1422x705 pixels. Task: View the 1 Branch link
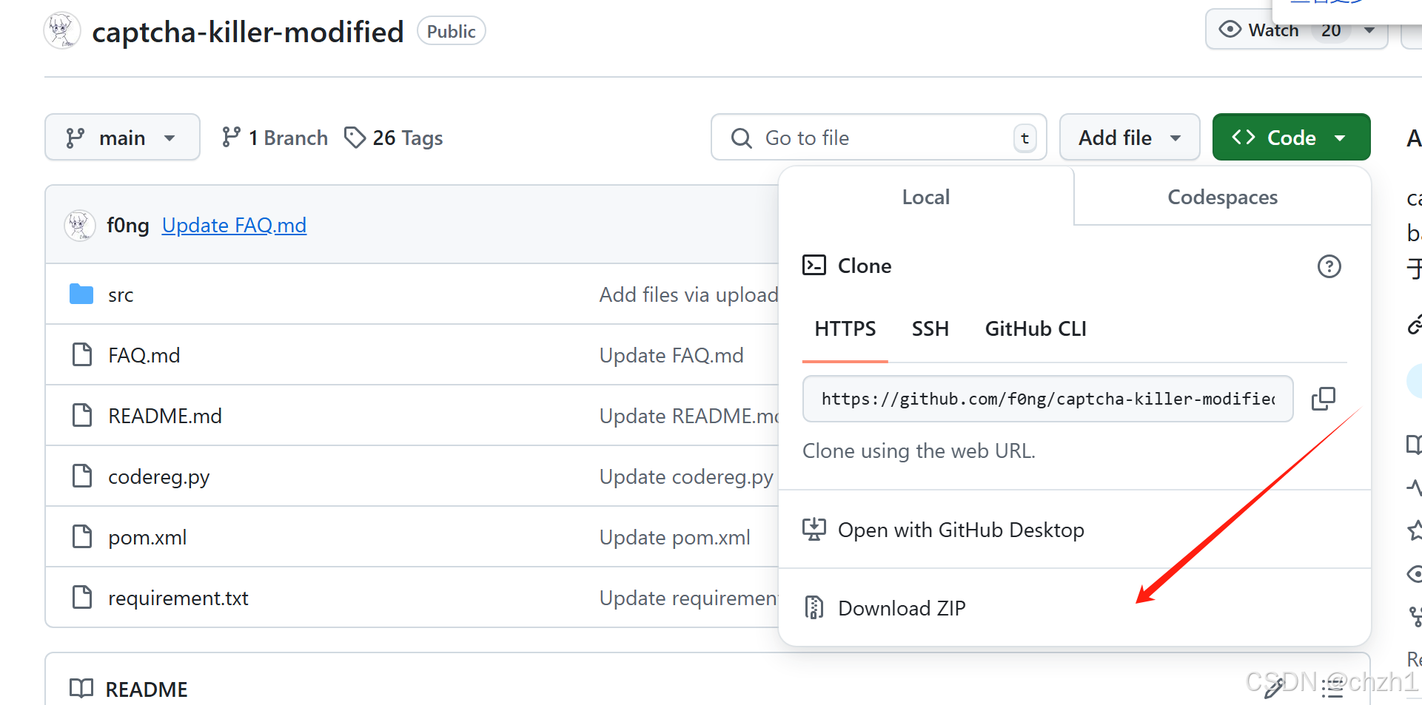[275, 138]
